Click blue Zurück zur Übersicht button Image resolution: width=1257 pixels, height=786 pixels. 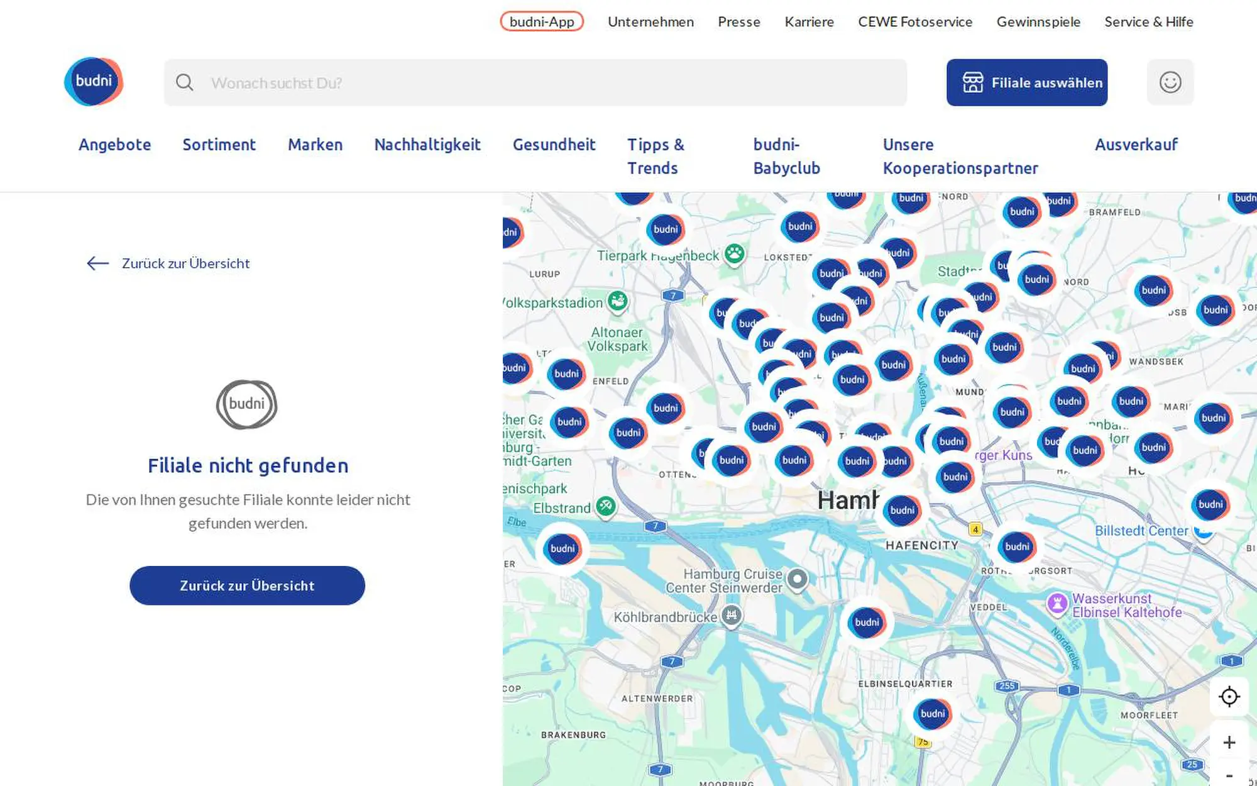point(247,585)
